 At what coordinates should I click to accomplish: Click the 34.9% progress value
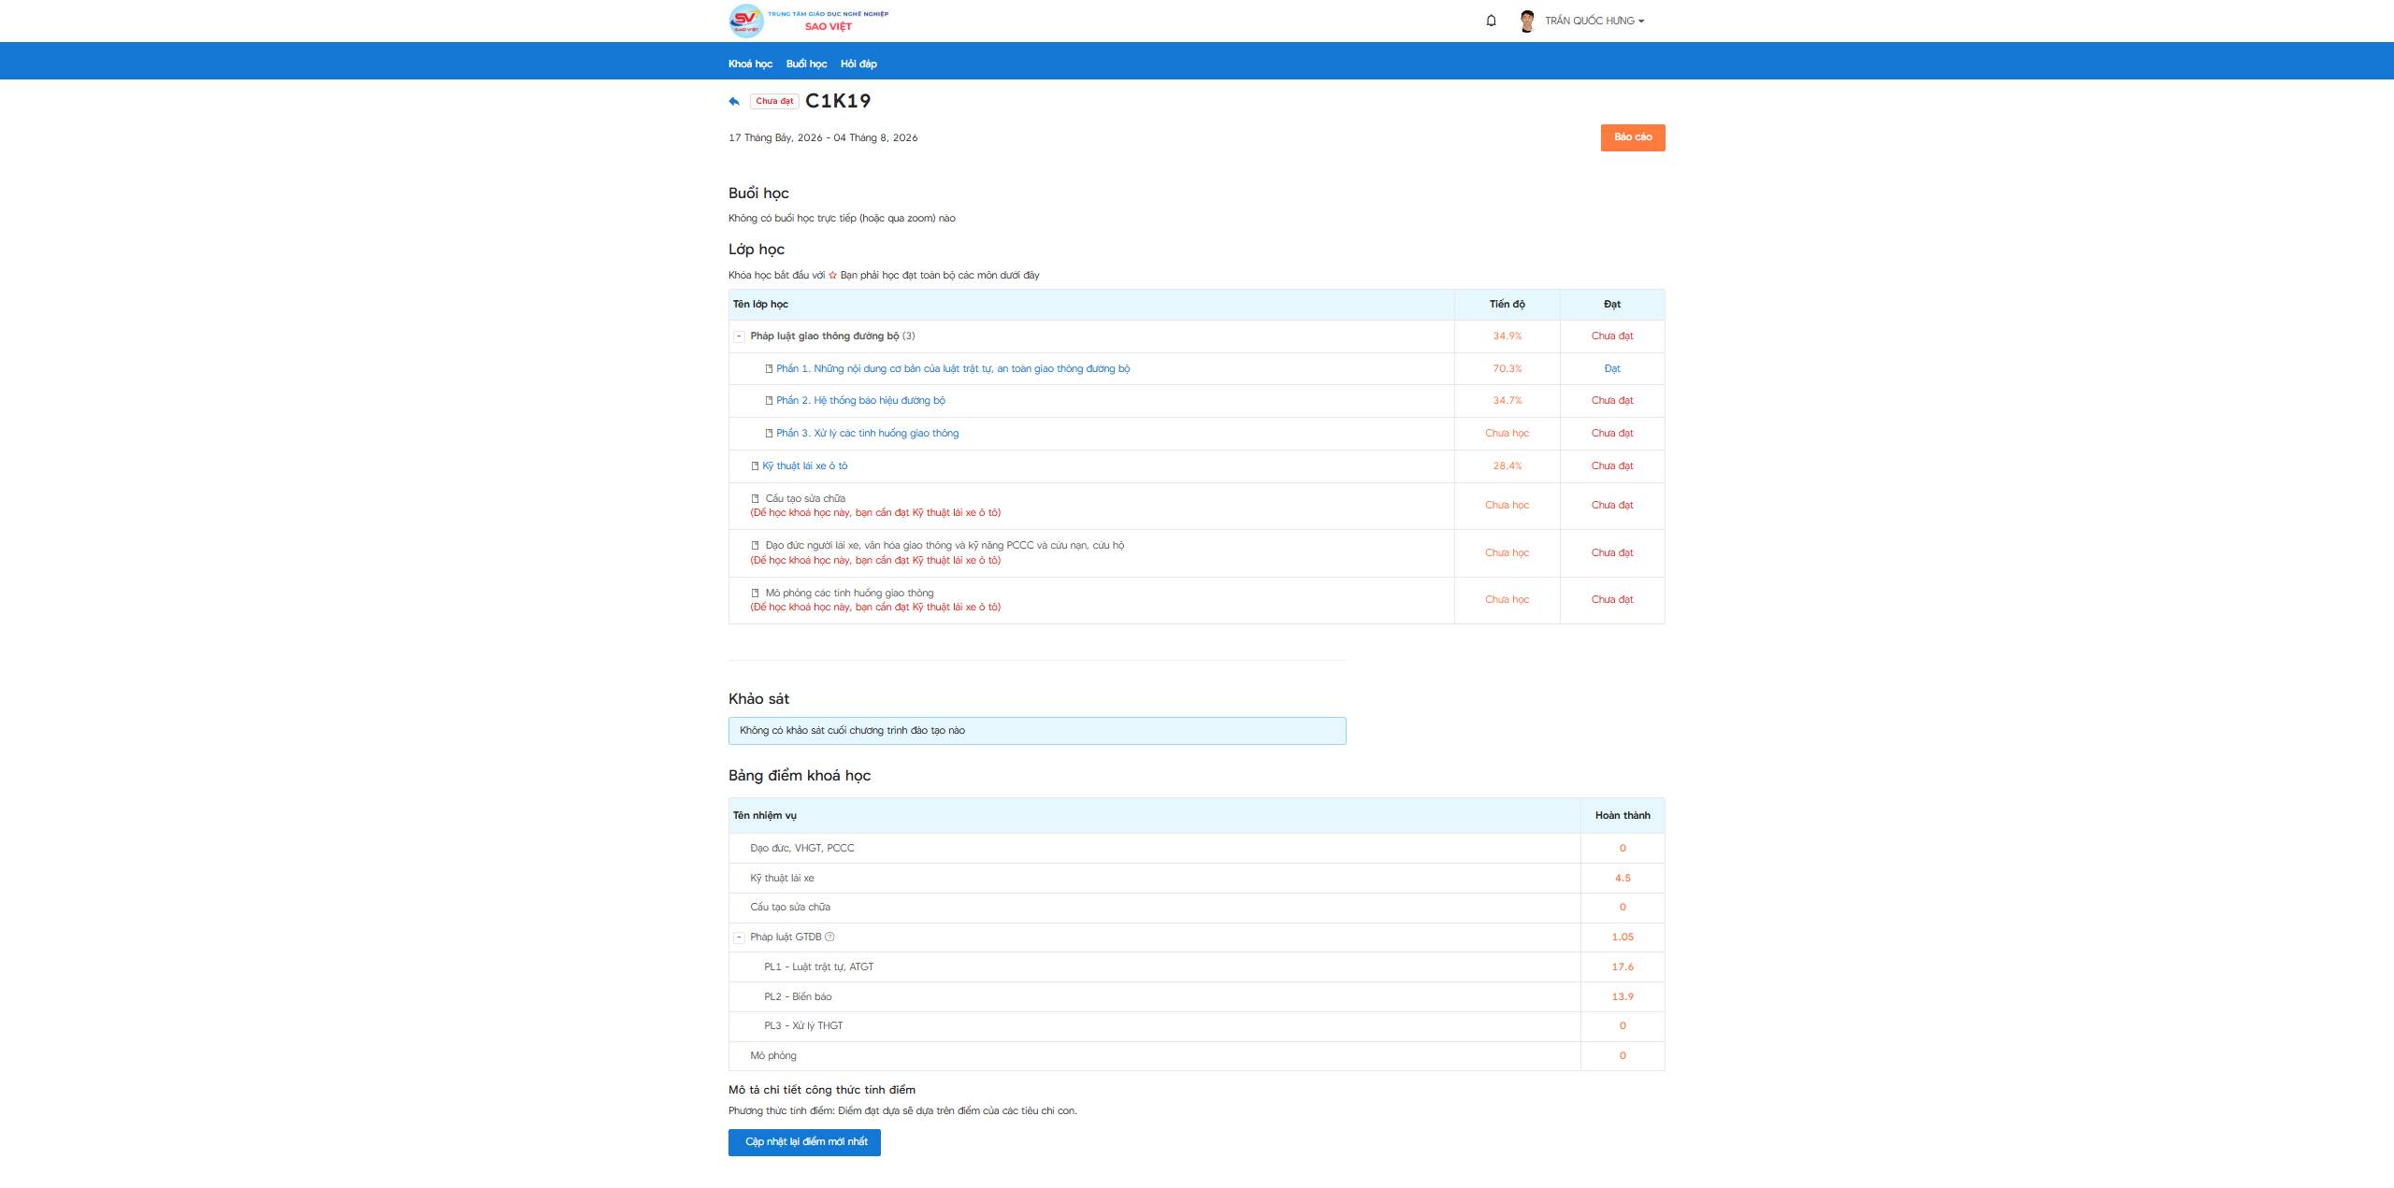coord(1507,336)
